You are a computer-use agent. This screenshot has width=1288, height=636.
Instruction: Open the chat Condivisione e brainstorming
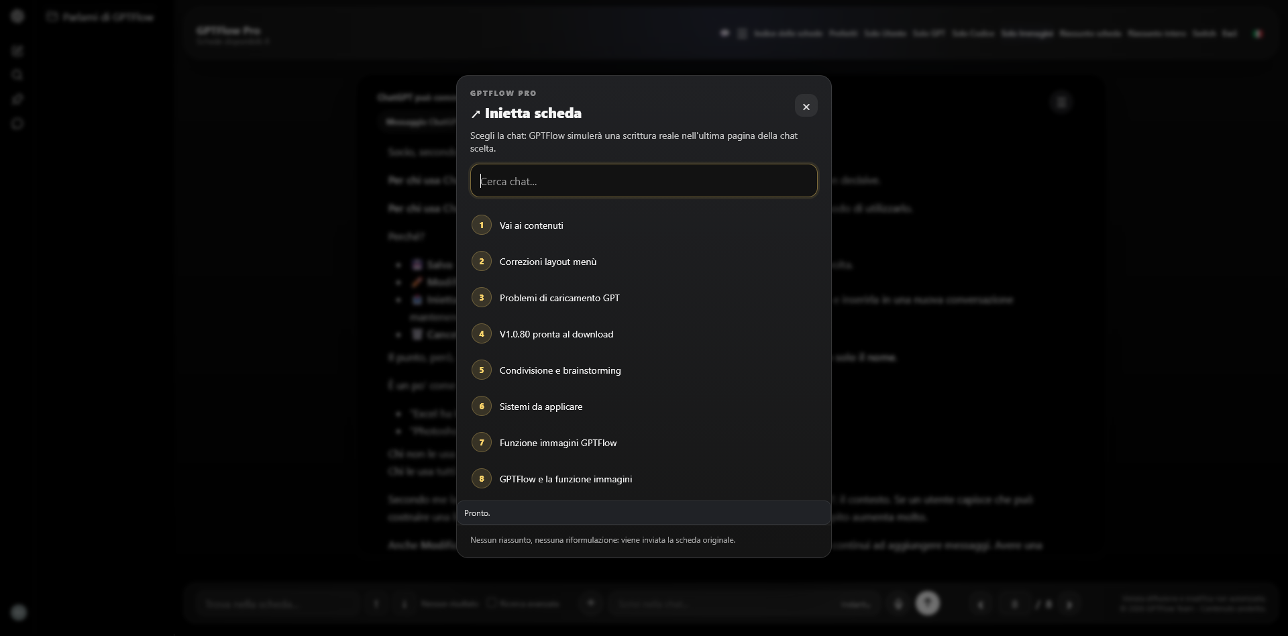(643, 370)
